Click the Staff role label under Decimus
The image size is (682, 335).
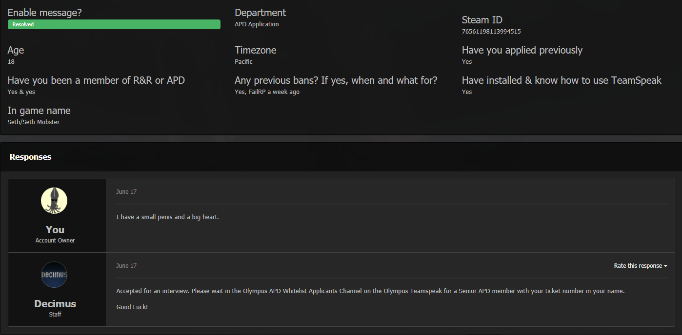point(55,315)
